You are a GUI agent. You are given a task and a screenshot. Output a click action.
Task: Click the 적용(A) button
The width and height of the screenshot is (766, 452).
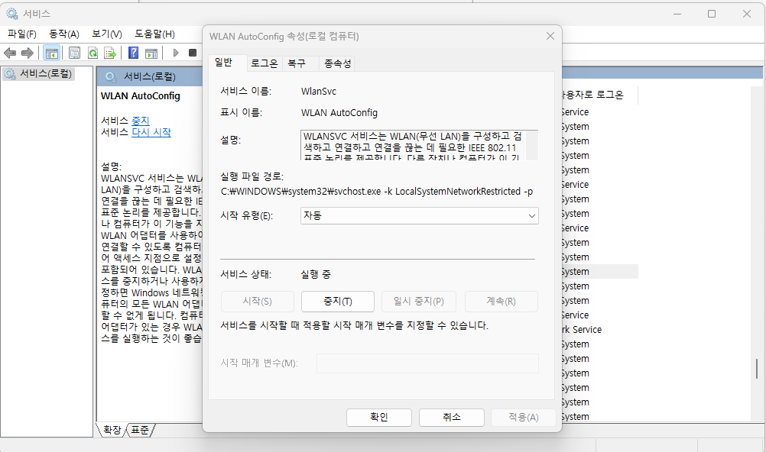pyautogui.click(x=524, y=418)
